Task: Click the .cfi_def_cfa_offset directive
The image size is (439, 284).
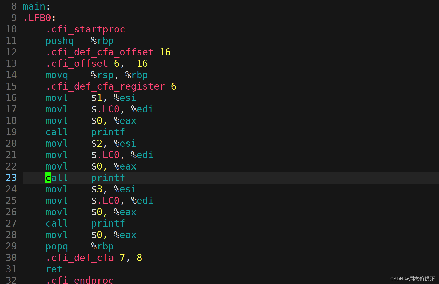Action: [x=100, y=52]
